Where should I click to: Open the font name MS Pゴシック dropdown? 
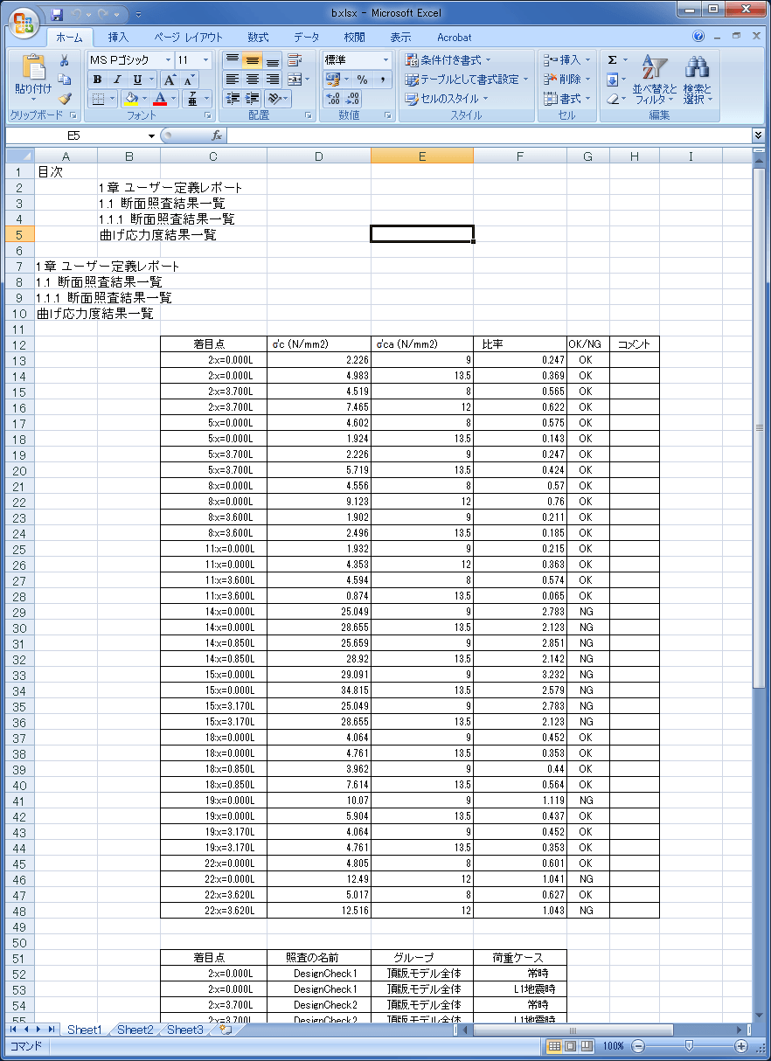168,60
